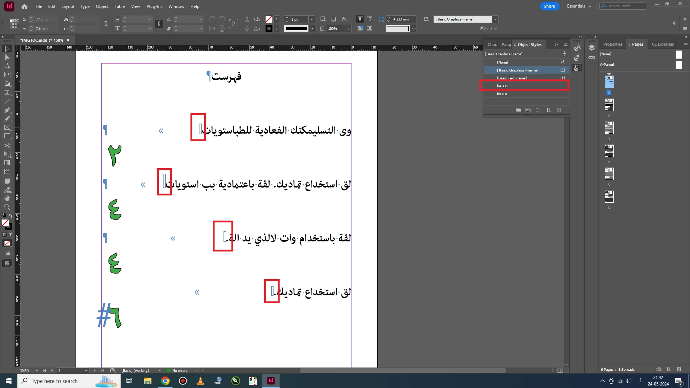Select the forTOC object style
This screenshot has width=690, height=388.
pos(502,94)
